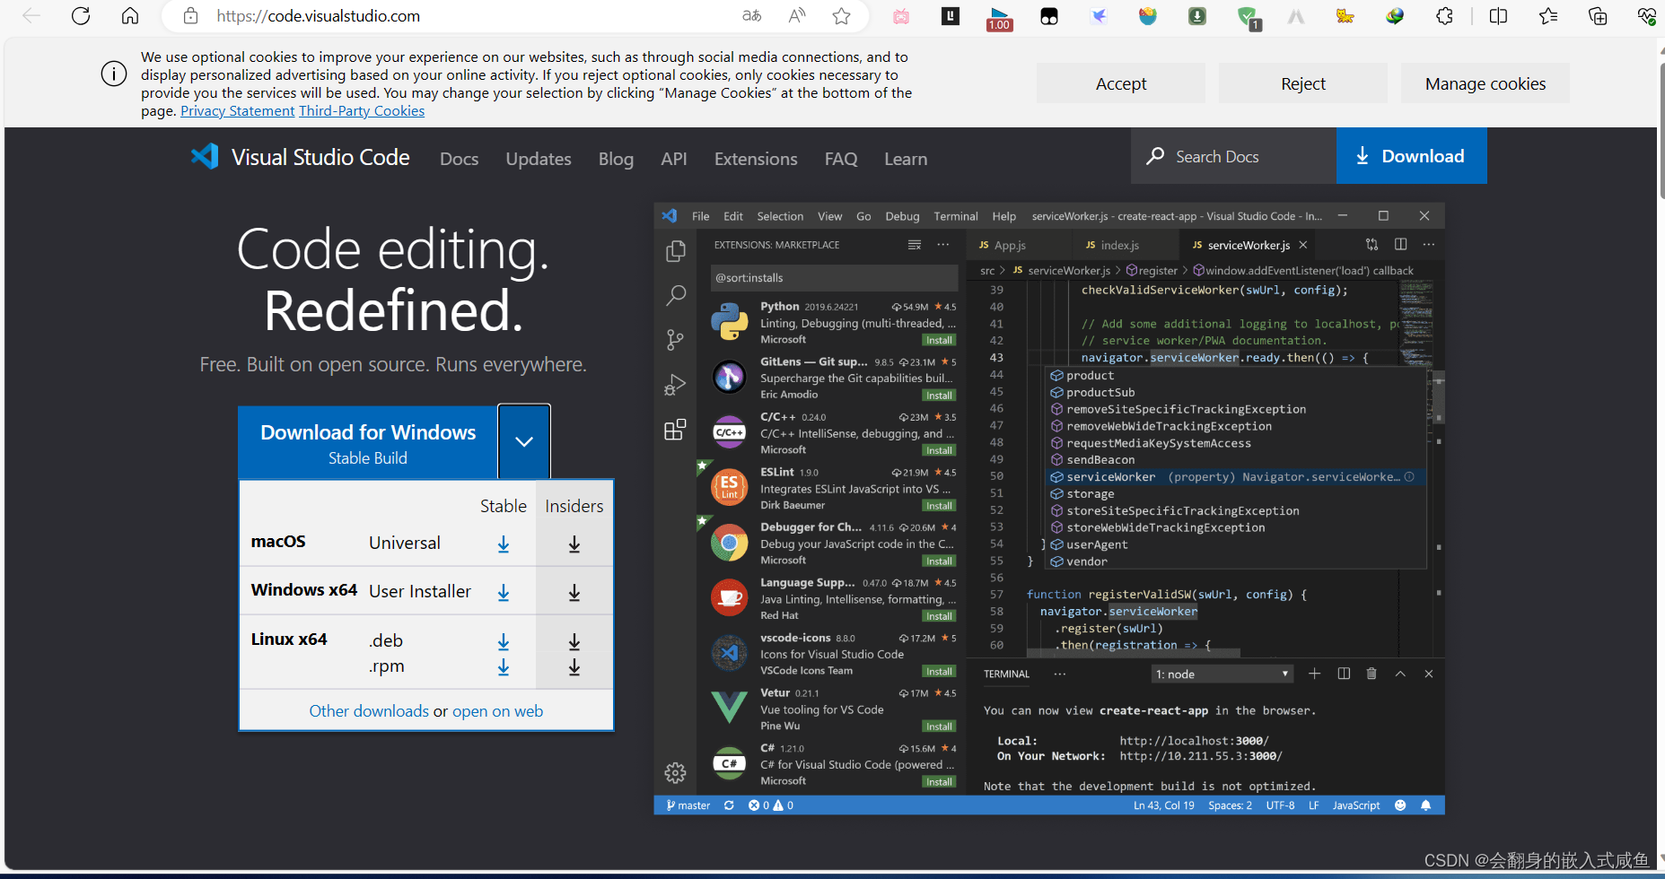Screen dimensions: 1665x879
Task: Open Search icon in VS Code activity bar
Action: click(x=675, y=295)
